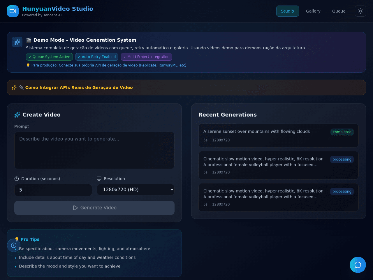Click the sparkles icon in Demo Mode banner
This screenshot has width=373, height=280.
17,42
